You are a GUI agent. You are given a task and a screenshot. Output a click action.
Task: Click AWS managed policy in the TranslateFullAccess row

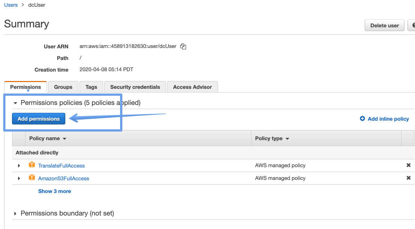point(280,166)
